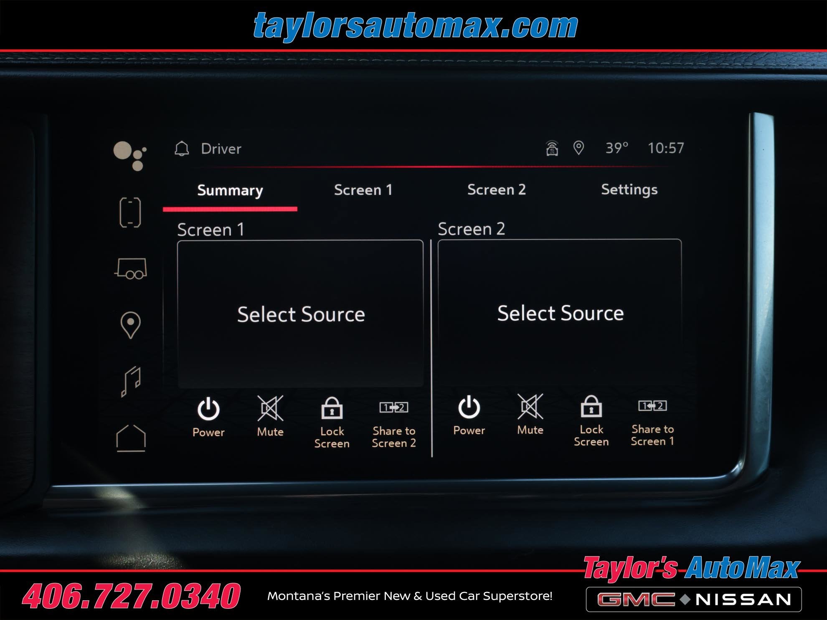Select Source for Screen 2 panel

(560, 313)
